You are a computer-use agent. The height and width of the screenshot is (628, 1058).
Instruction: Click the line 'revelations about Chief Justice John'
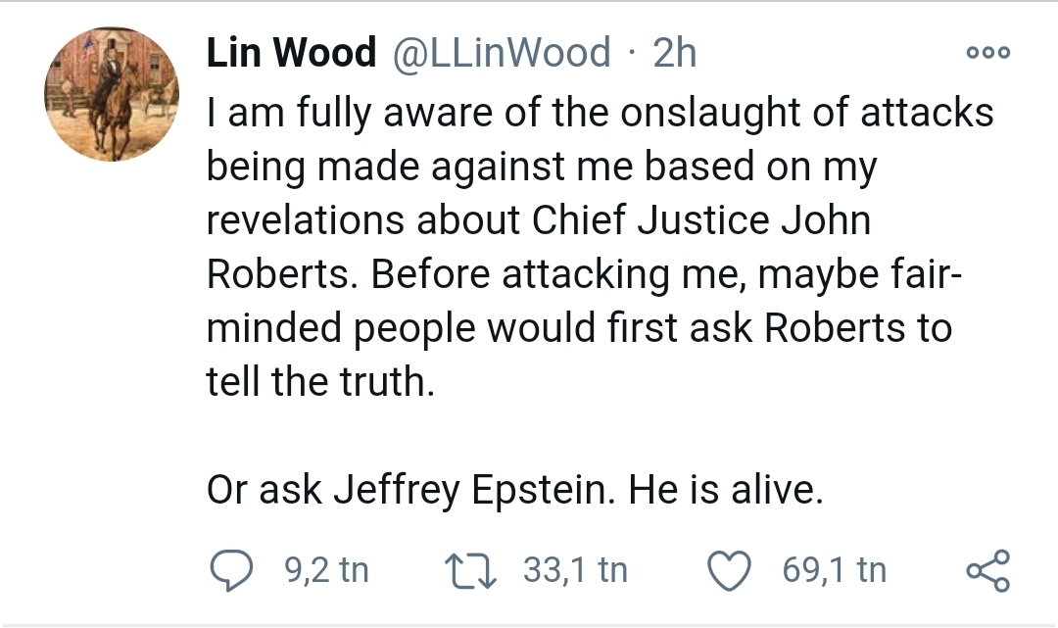[538, 220]
